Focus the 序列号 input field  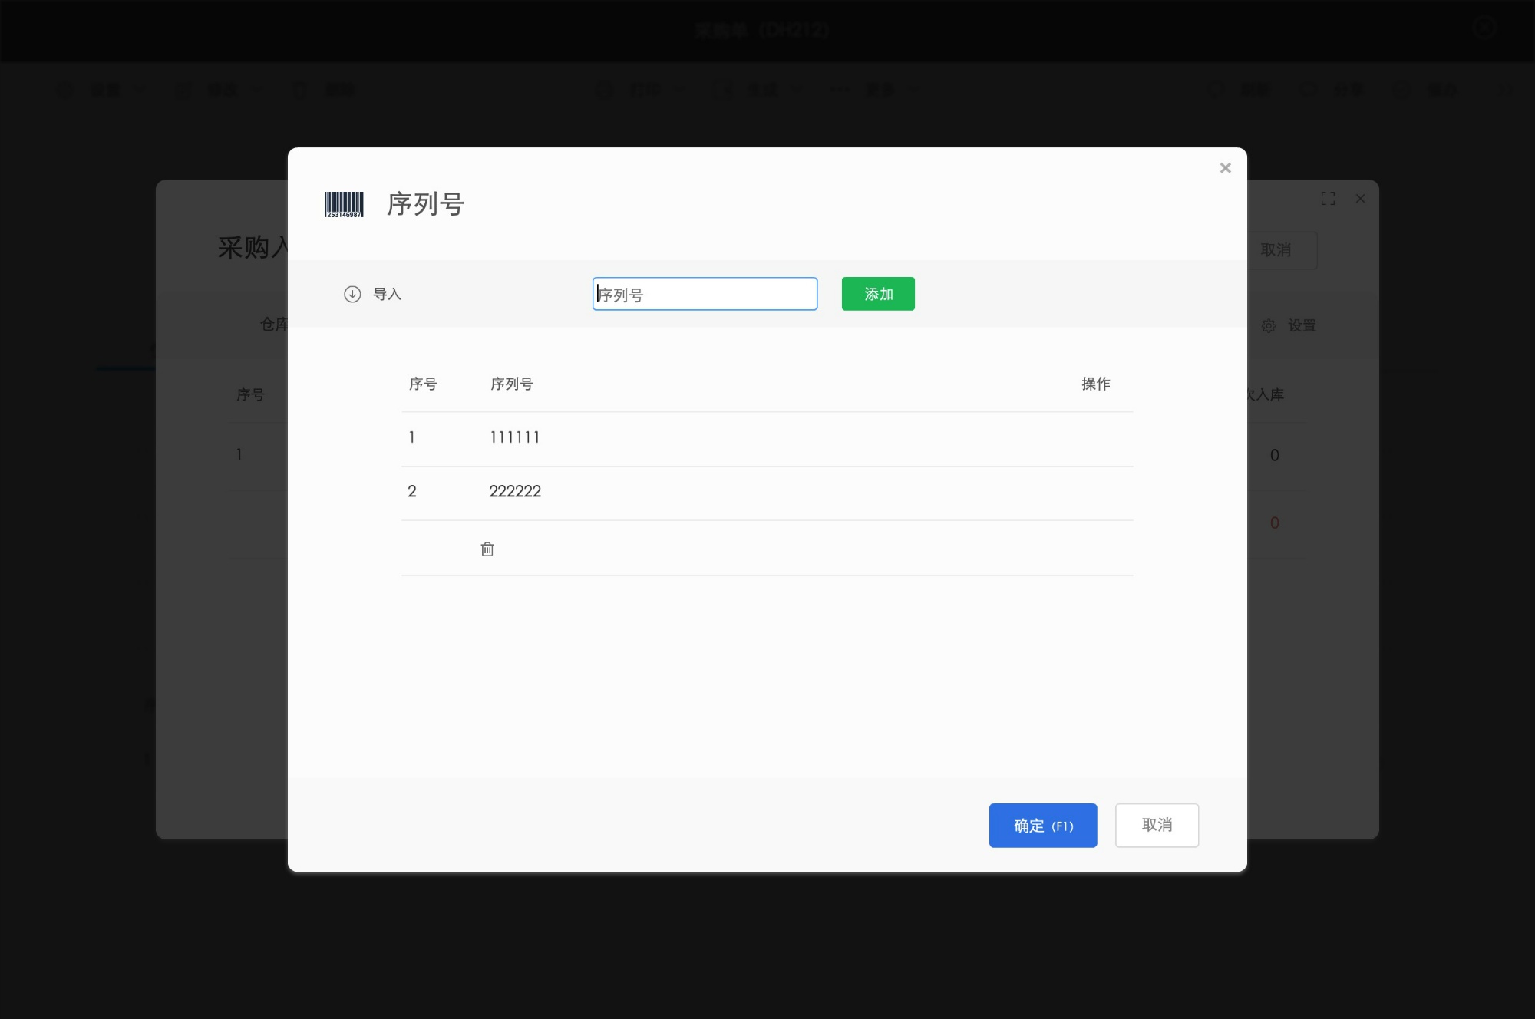(705, 294)
